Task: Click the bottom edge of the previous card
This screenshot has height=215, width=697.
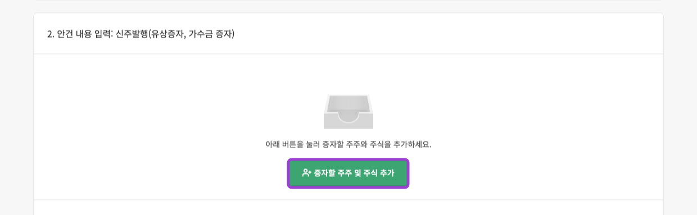Action: tap(348, 1)
